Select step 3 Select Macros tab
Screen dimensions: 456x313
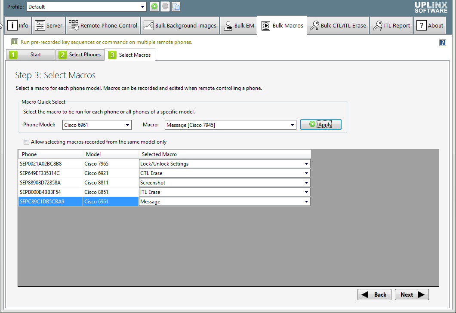coord(130,55)
